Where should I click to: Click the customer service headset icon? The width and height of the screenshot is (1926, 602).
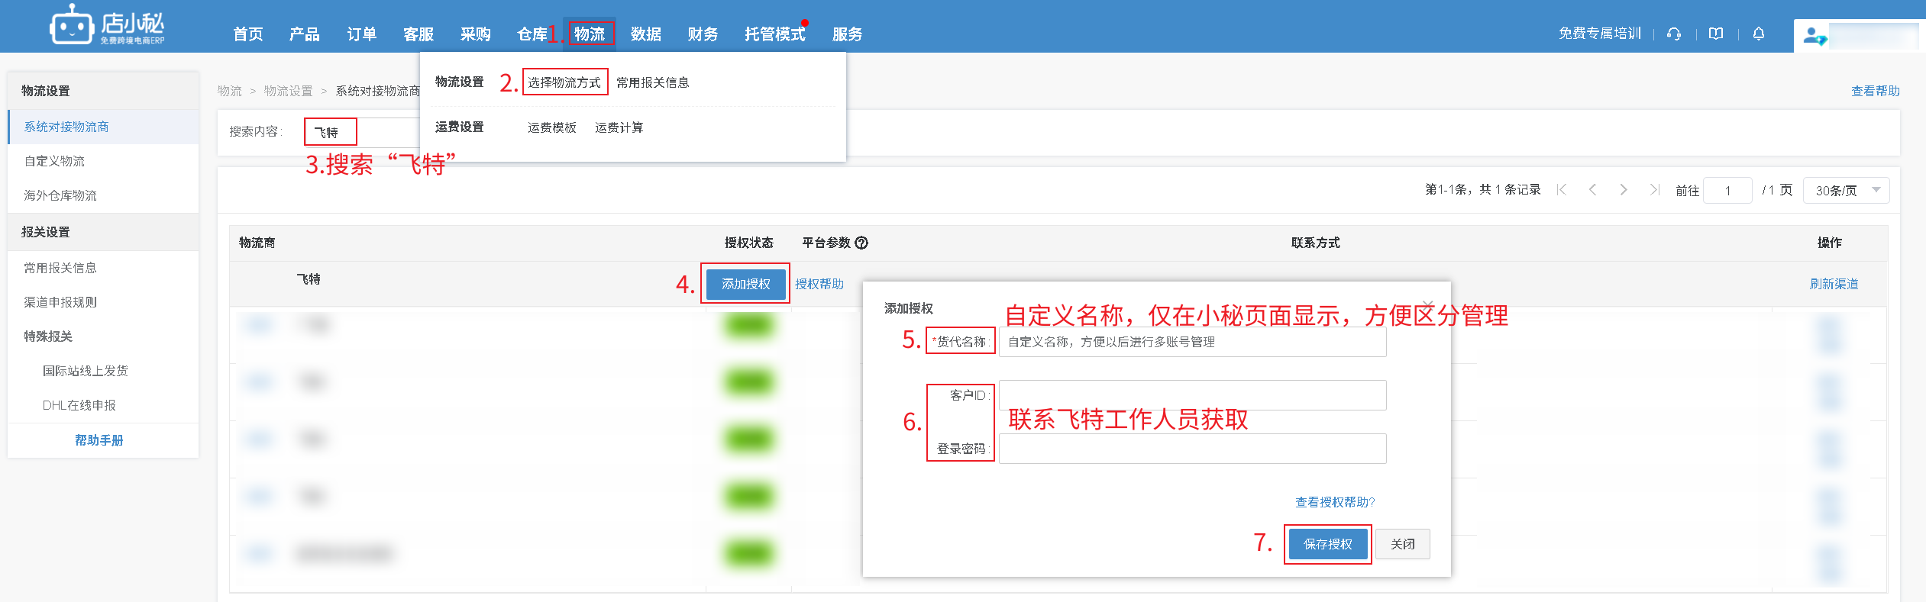[x=1674, y=34]
